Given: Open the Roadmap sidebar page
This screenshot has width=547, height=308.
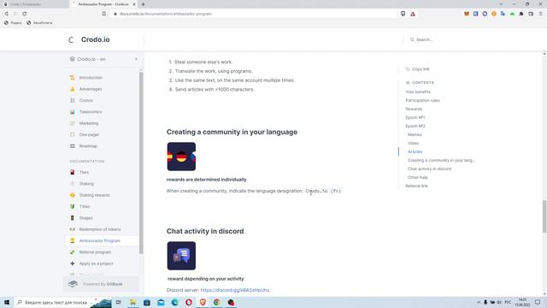Looking at the screenshot, I should pyautogui.click(x=88, y=146).
